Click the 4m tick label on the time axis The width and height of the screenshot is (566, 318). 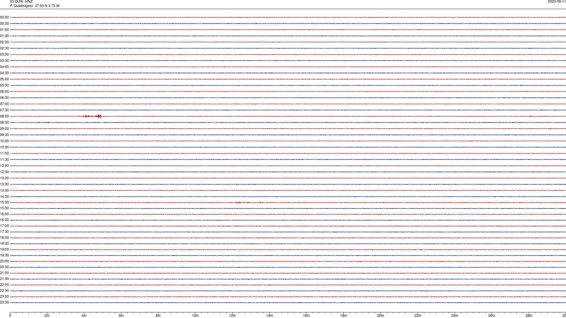click(84, 316)
